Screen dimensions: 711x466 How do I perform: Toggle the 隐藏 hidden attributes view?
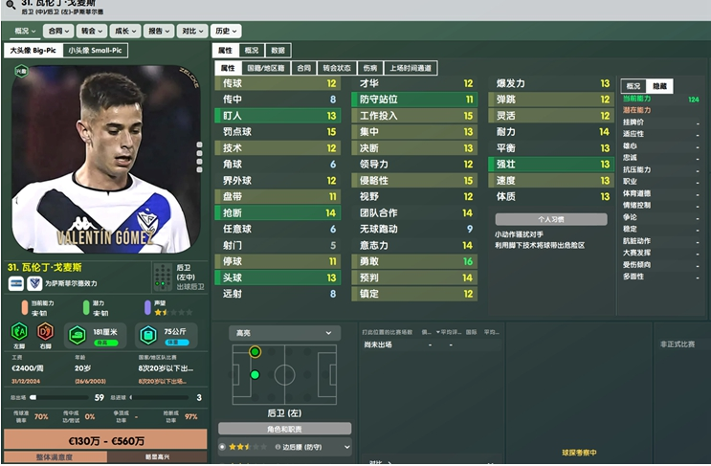pyautogui.click(x=659, y=86)
